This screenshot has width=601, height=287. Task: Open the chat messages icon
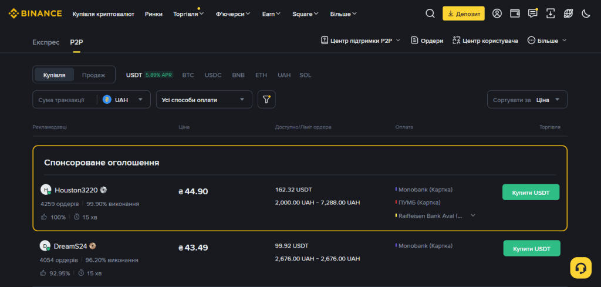[x=532, y=13]
